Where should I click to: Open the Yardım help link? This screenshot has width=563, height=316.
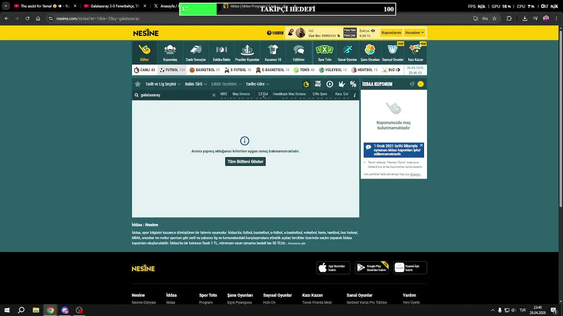(275, 33)
